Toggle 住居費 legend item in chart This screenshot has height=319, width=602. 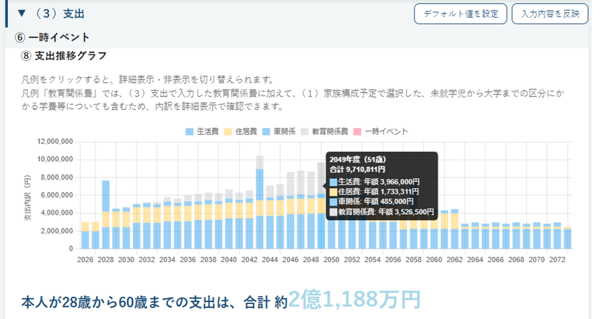[x=240, y=132]
